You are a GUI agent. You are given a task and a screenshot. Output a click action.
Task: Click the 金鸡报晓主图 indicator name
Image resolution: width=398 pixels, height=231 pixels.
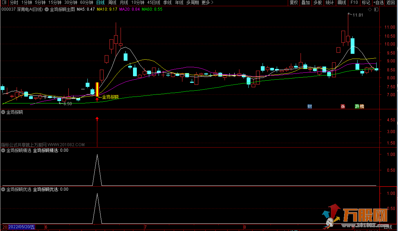[x=62, y=9]
